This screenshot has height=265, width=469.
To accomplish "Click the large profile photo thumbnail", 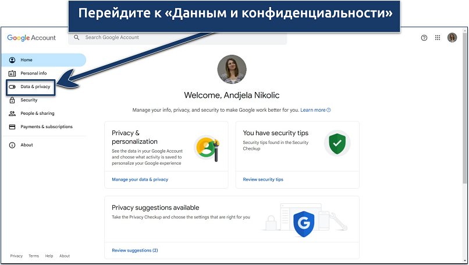I will (232, 70).
